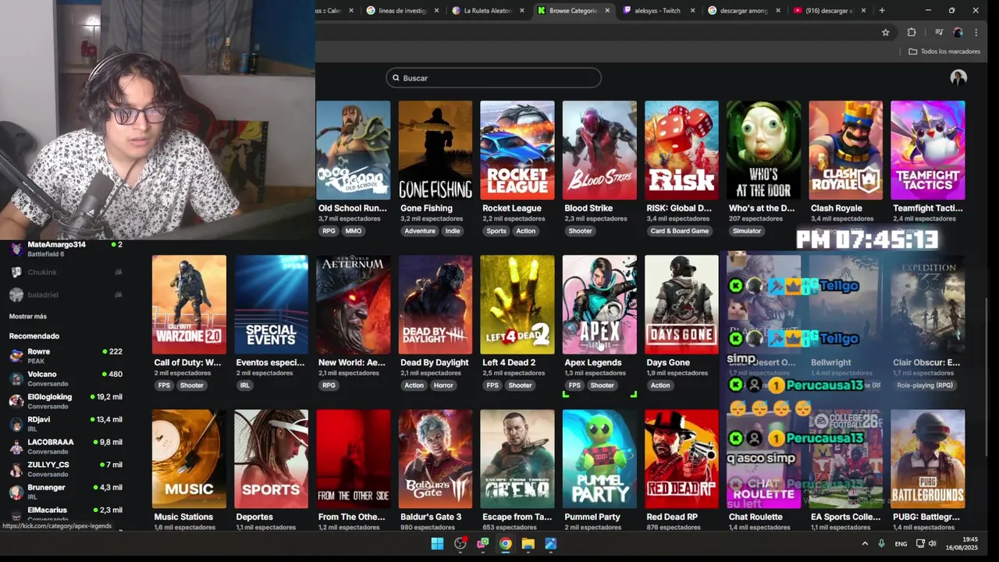The height and width of the screenshot is (562, 999).
Task: Open MateAmargo314 channel avatar
Action: point(16,249)
